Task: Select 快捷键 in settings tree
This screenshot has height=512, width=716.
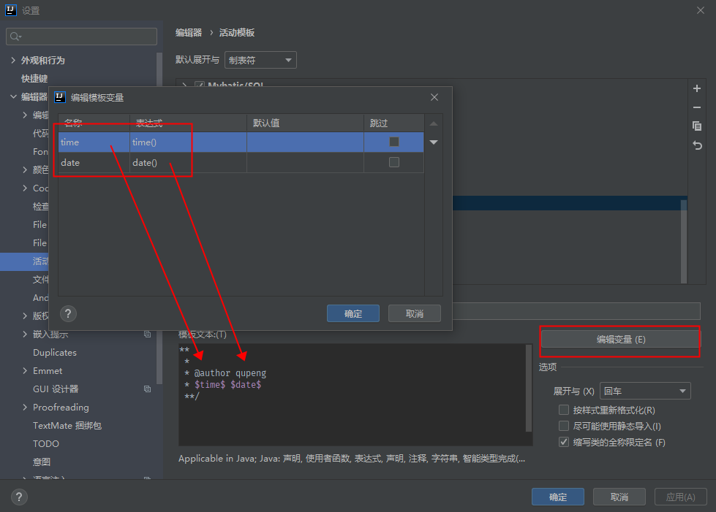Action: point(34,78)
